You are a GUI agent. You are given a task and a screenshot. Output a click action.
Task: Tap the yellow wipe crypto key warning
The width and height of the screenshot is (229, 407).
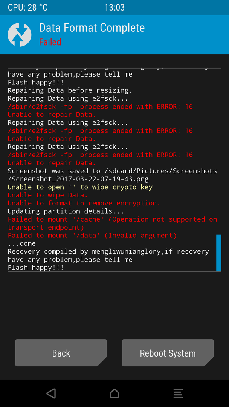click(80, 187)
